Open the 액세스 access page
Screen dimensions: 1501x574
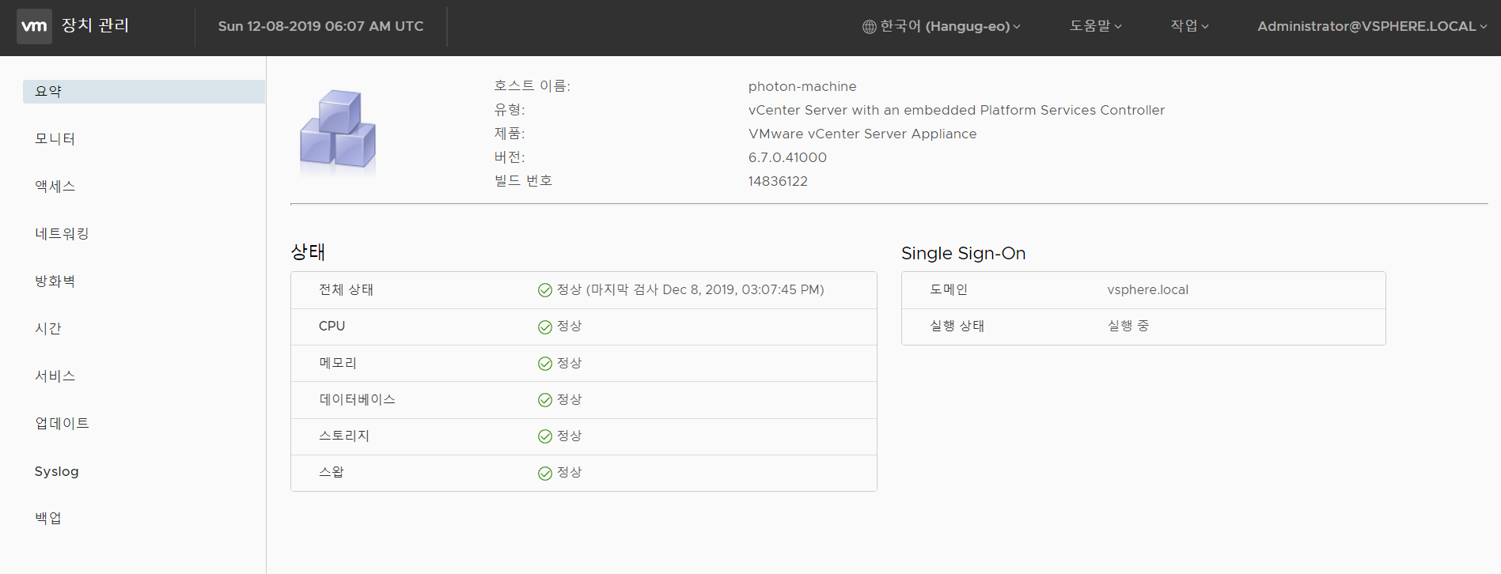(x=55, y=187)
